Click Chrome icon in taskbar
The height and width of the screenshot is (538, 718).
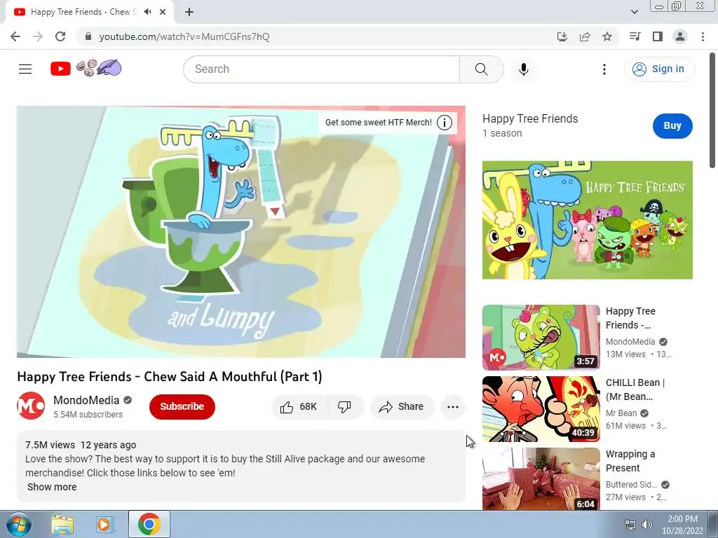149,524
